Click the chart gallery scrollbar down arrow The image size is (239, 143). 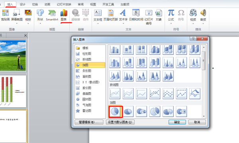pyautogui.click(x=204, y=116)
